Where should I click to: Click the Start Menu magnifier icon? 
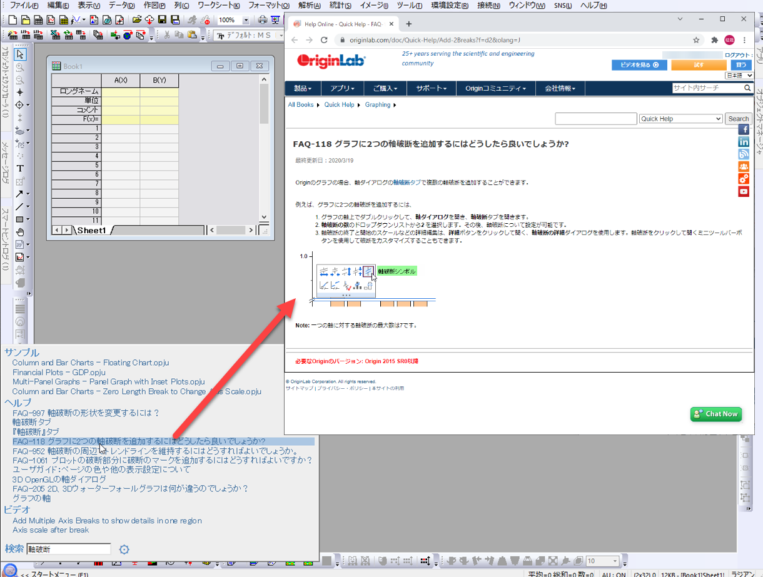[x=11, y=570]
